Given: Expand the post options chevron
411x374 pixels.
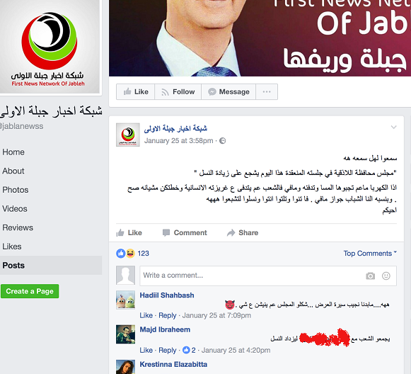Looking at the screenshot, I should (393, 127).
